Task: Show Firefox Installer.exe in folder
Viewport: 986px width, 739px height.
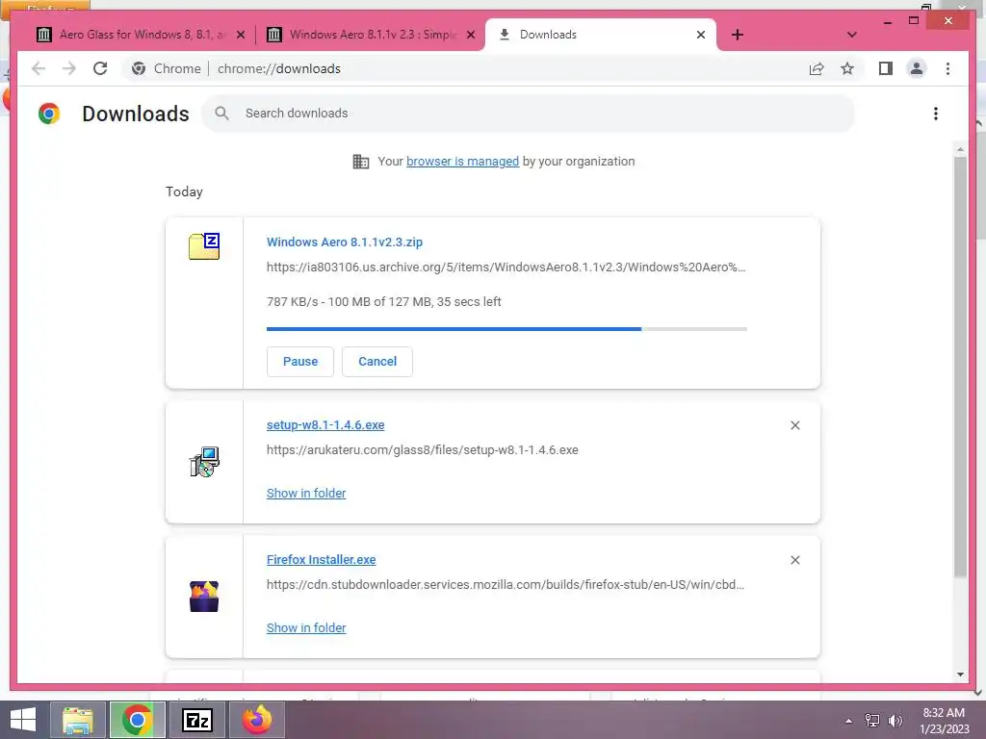Action: click(x=306, y=627)
